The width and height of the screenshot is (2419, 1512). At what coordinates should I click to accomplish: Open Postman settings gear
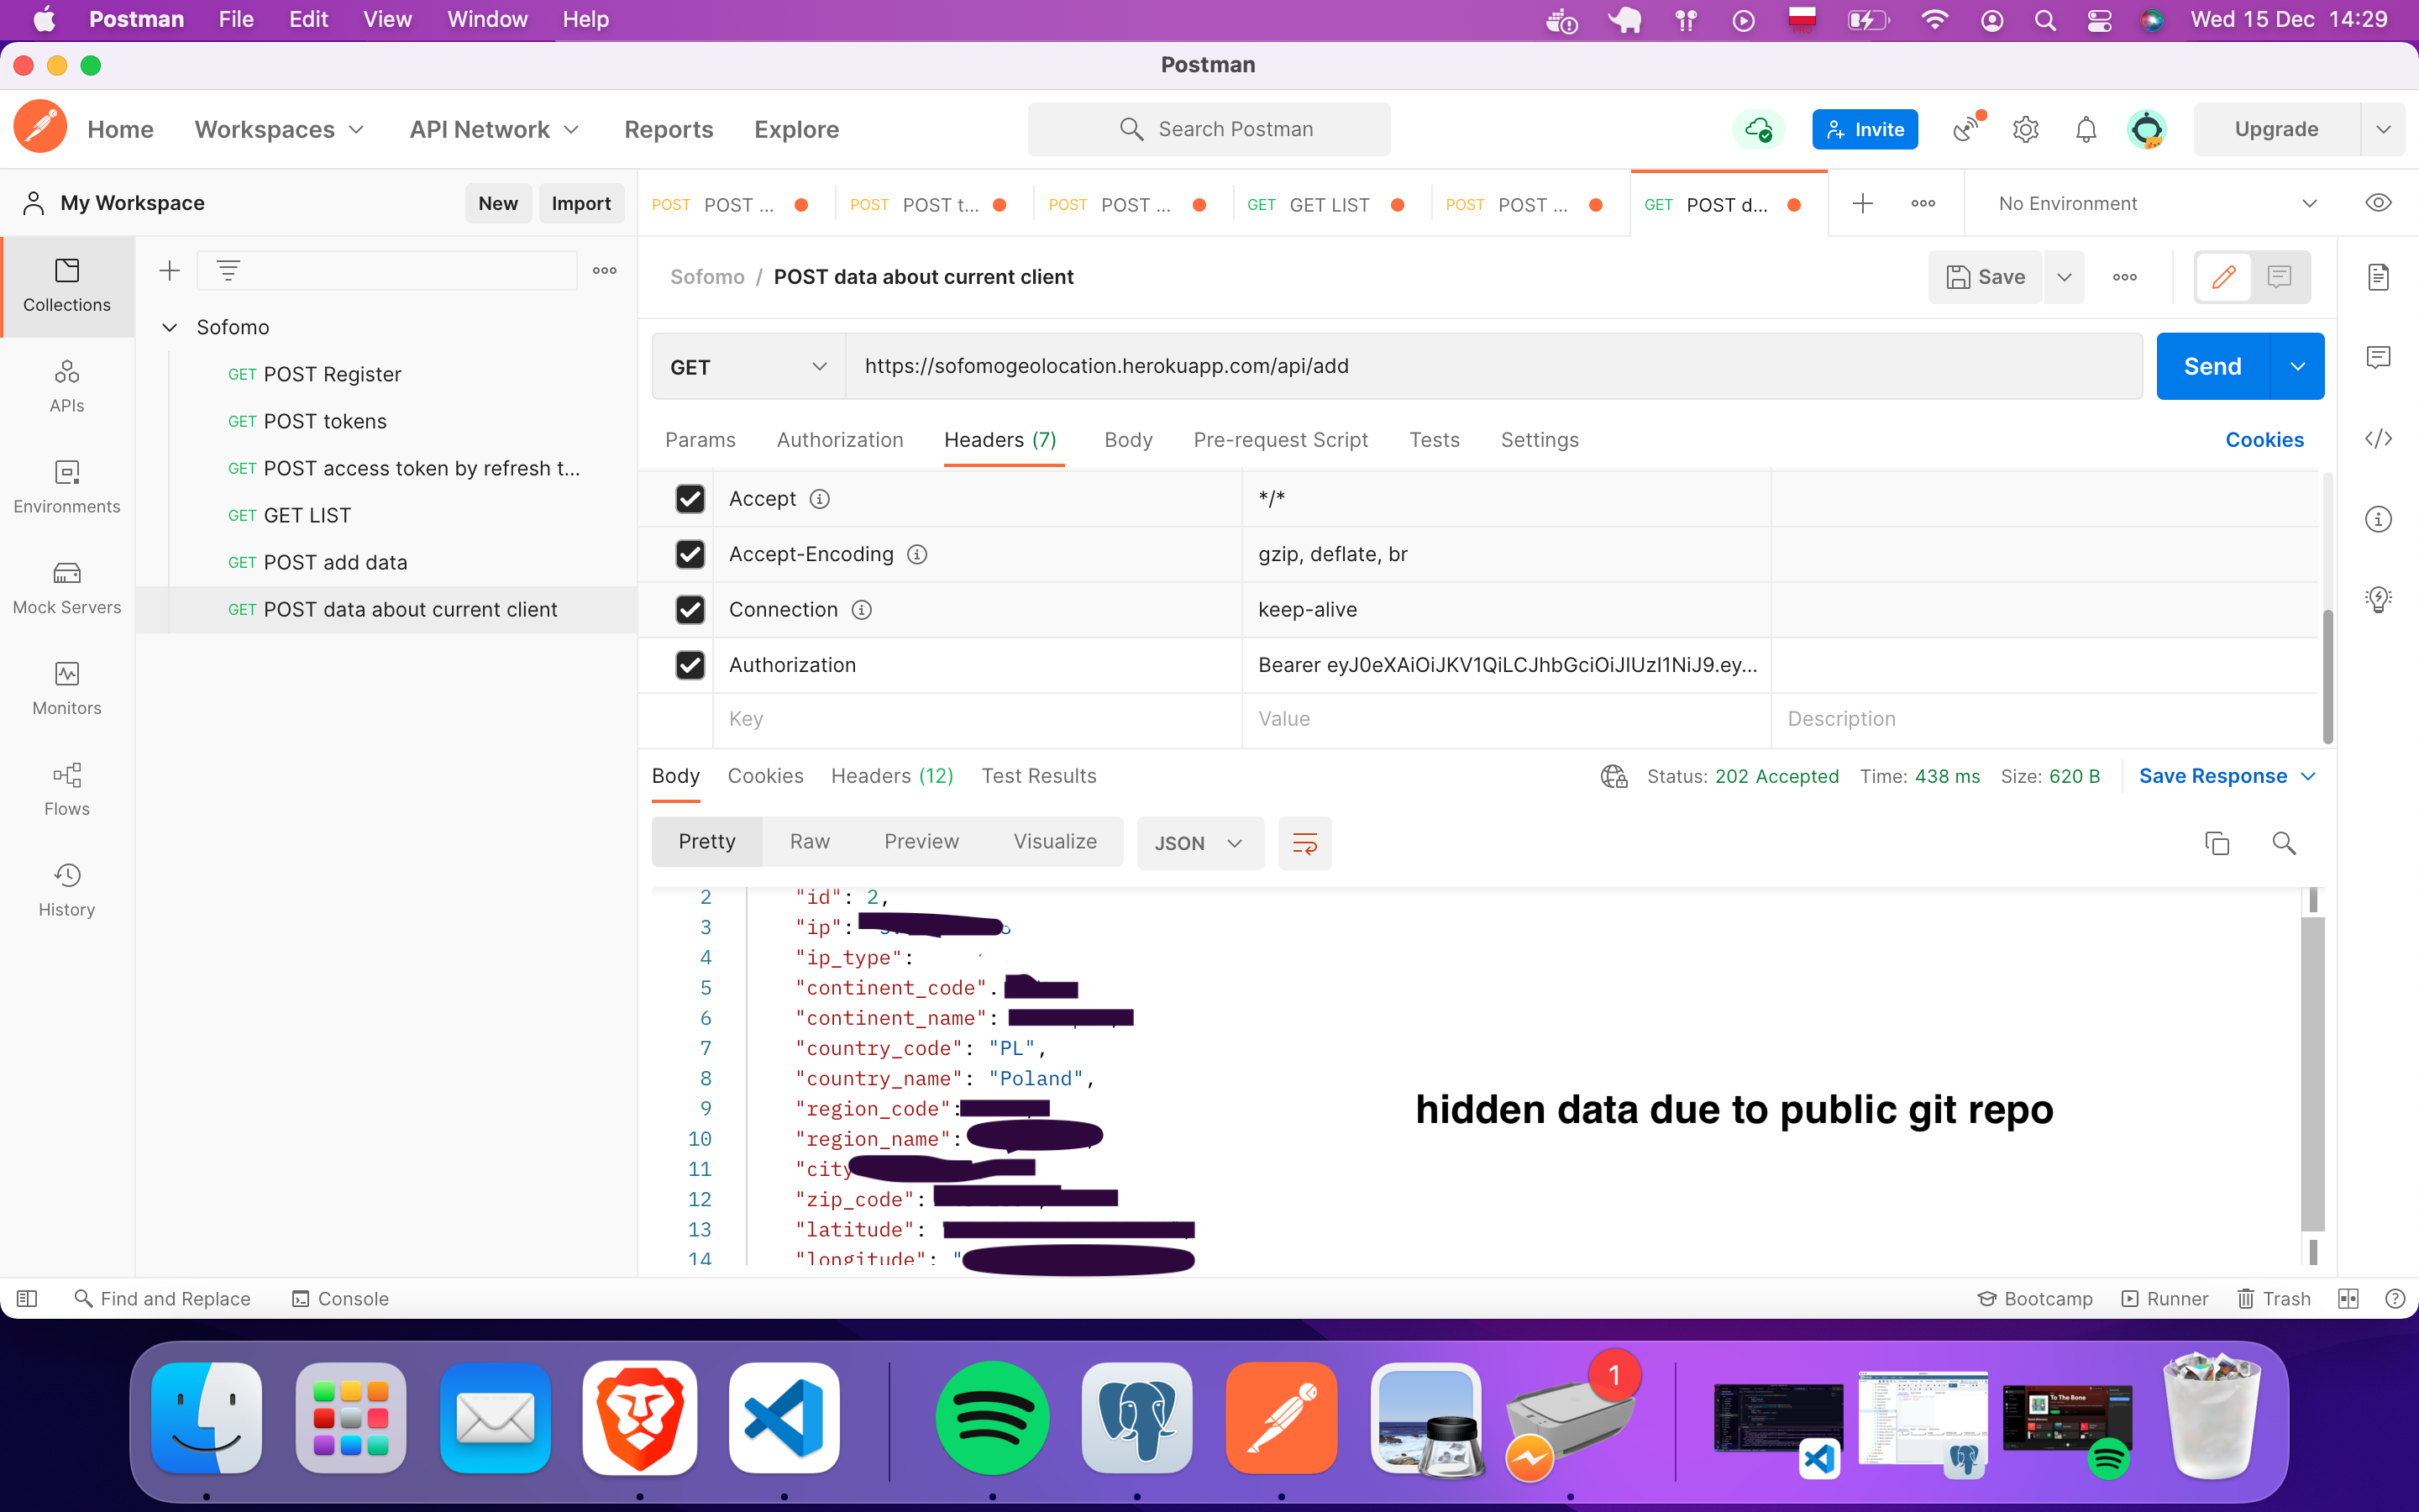(x=2025, y=129)
